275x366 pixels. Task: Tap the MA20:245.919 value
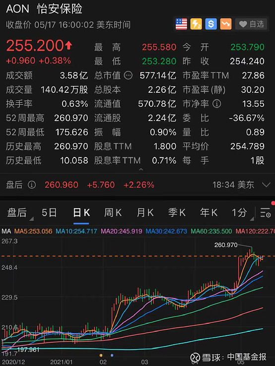pos(121,231)
